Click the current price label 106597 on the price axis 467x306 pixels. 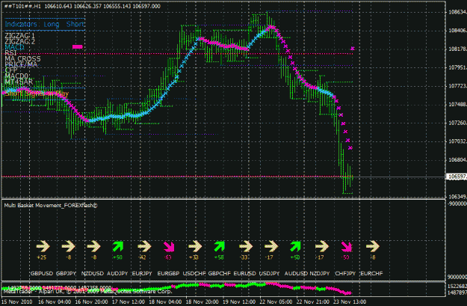coord(457,177)
